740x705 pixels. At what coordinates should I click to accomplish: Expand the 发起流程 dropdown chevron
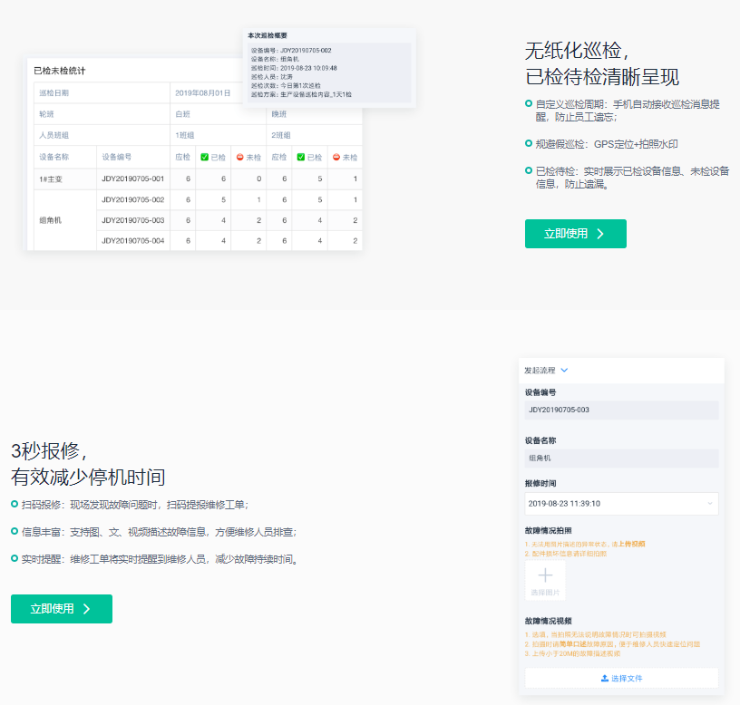pos(564,371)
